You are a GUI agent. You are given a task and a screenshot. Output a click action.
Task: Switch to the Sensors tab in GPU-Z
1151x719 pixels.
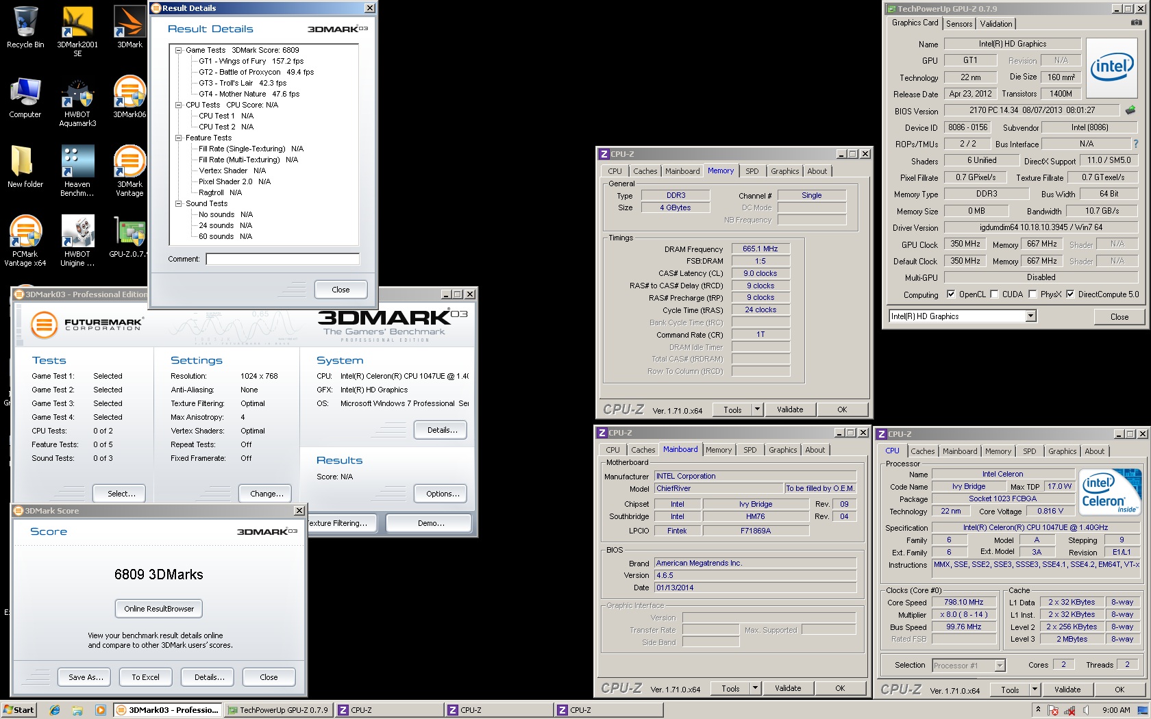(x=959, y=23)
